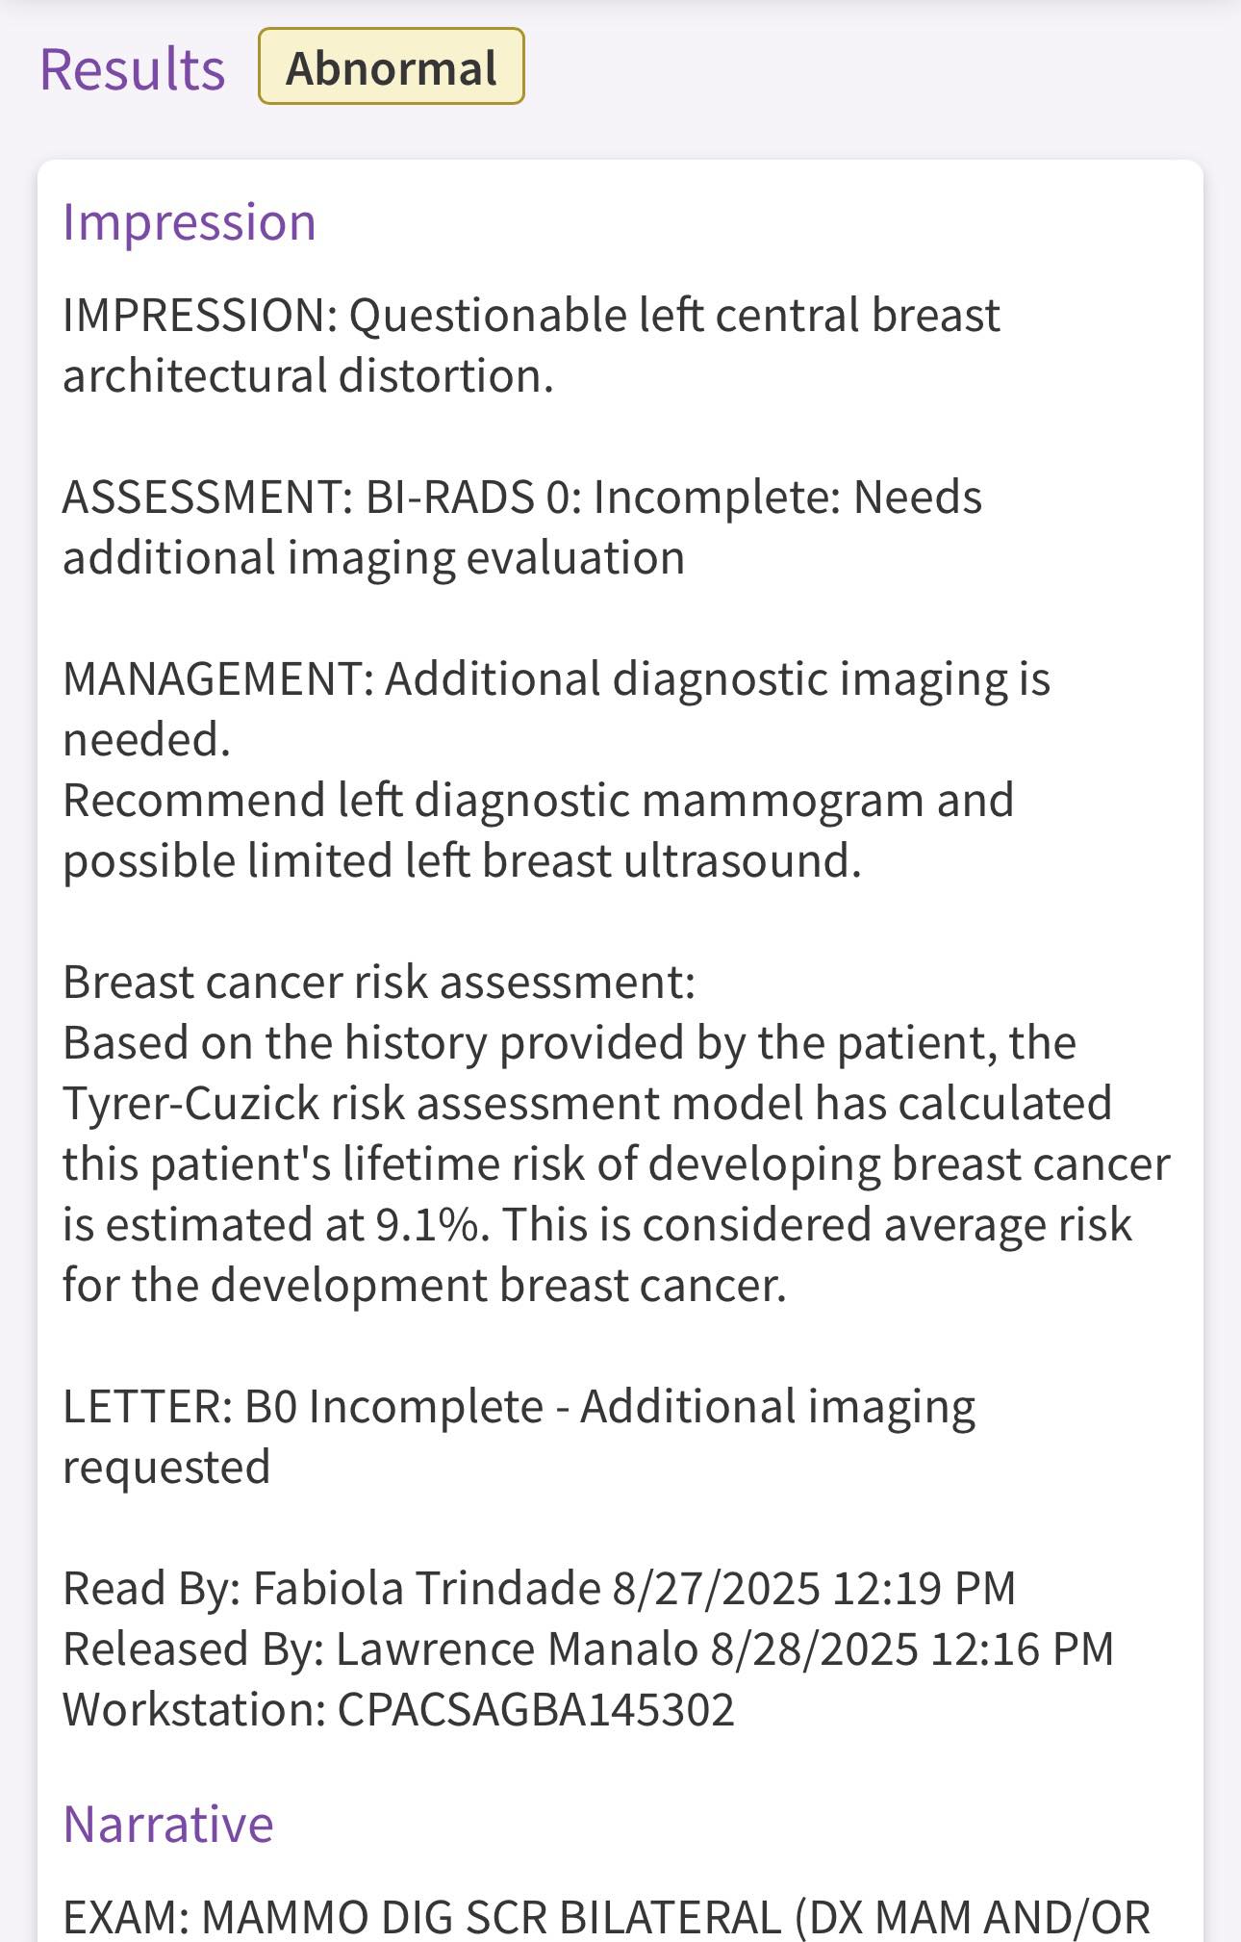1241x1942 pixels.
Task: Tap the EXAM MAMMO DIG SCR BILATERAL line
Action: click(606, 1917)
